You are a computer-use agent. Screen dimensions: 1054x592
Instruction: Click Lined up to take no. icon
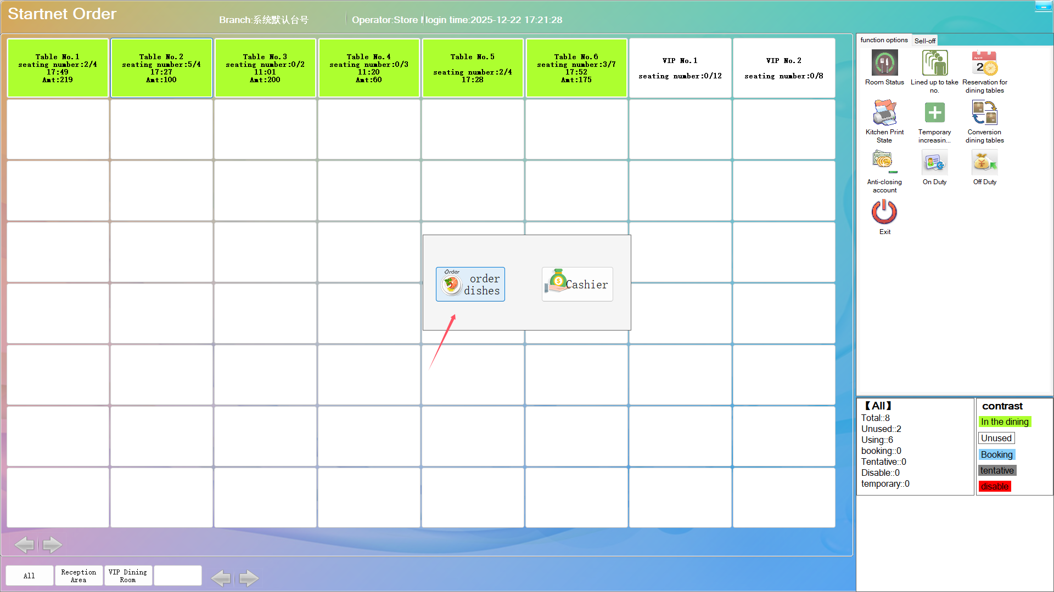[934, 64]
